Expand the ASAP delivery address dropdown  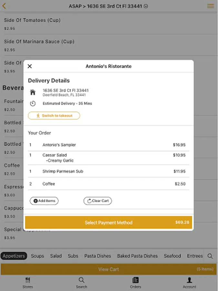coord(109,6)
